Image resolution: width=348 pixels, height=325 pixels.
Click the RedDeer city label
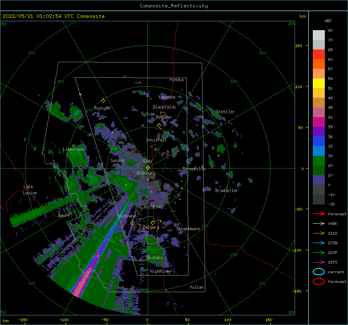click(164, 117)
